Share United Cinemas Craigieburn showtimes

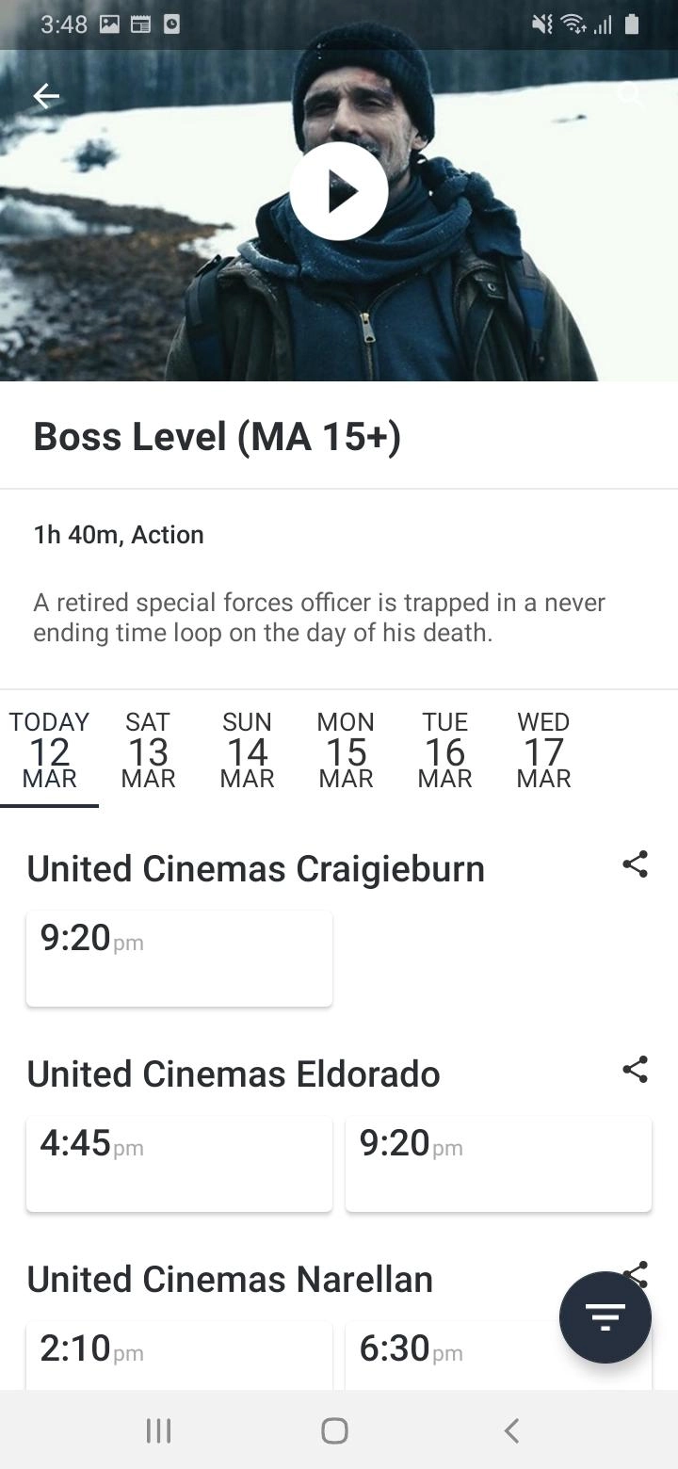[636, 864]
